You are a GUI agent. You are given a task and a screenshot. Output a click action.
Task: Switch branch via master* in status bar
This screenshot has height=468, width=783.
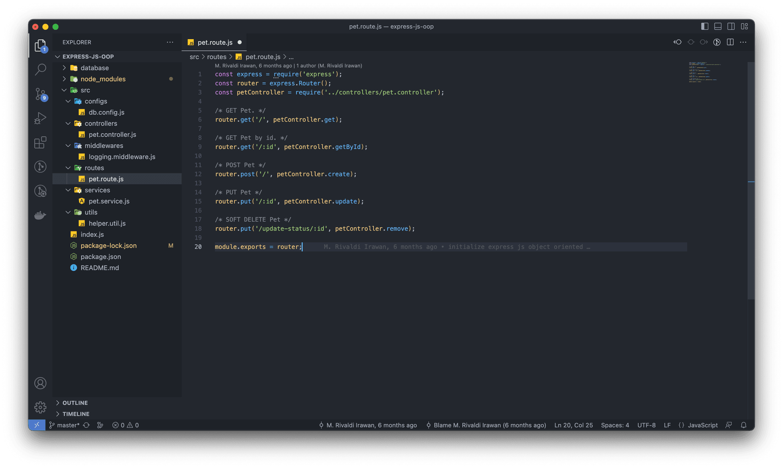(x=64, y=425)
